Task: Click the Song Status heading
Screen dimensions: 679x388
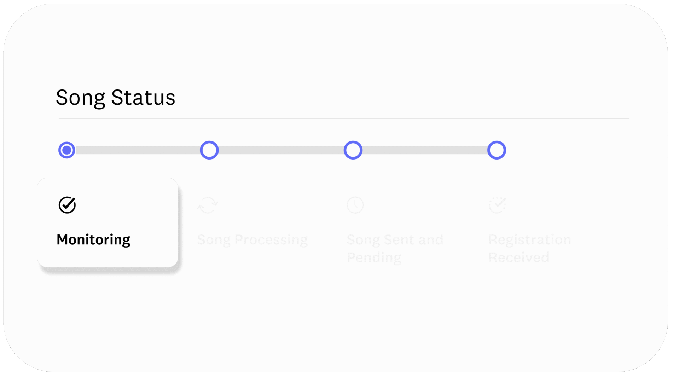Action: (x=116, y=98)
